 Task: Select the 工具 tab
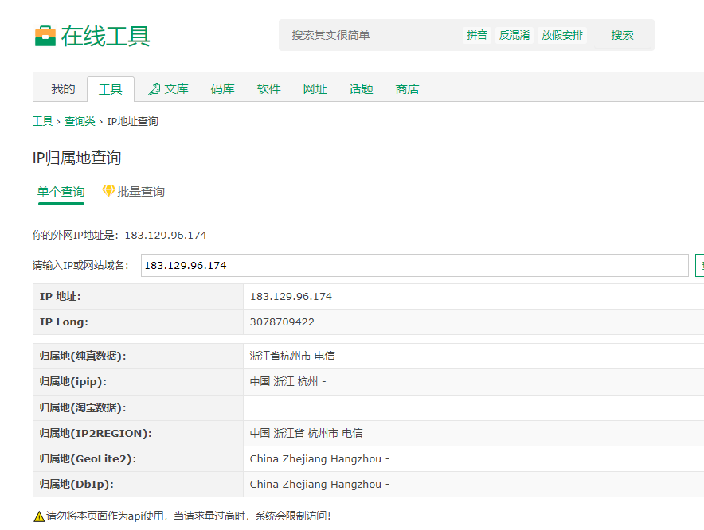[x=111, y=89]
